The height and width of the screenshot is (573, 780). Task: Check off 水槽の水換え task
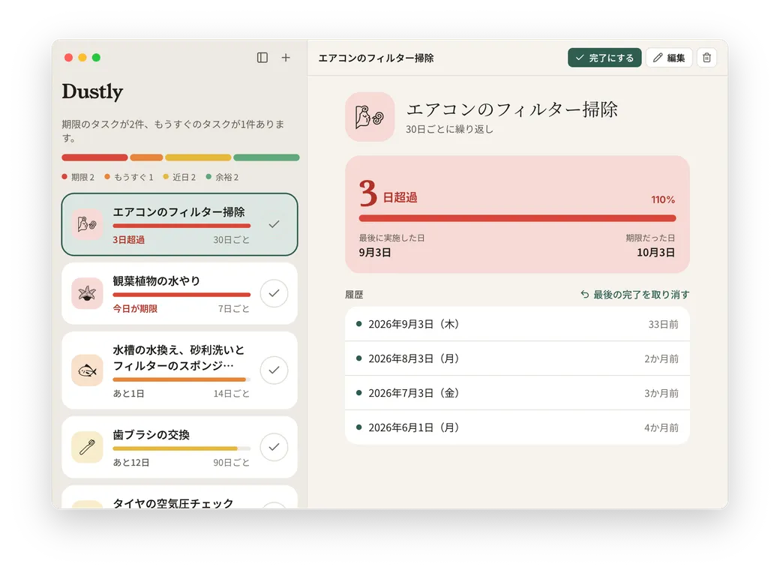274,370
